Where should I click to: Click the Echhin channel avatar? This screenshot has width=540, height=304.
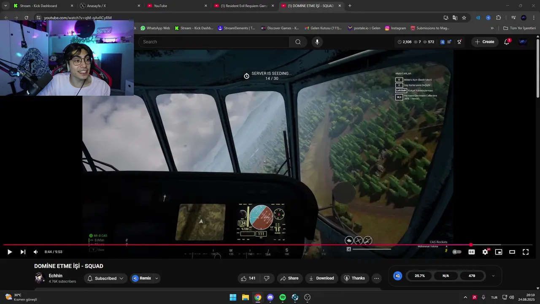tap(40, 278)
